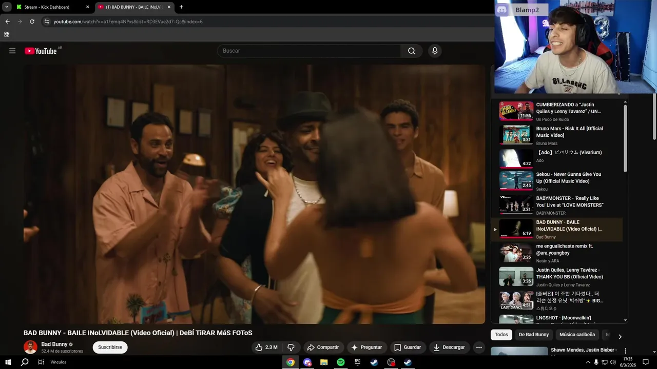Open me engualichaste remix title
The image size is (657, 369).
click(565, 249)
